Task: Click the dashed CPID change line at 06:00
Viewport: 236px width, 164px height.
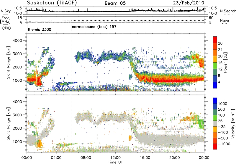Action: [71, 62]
